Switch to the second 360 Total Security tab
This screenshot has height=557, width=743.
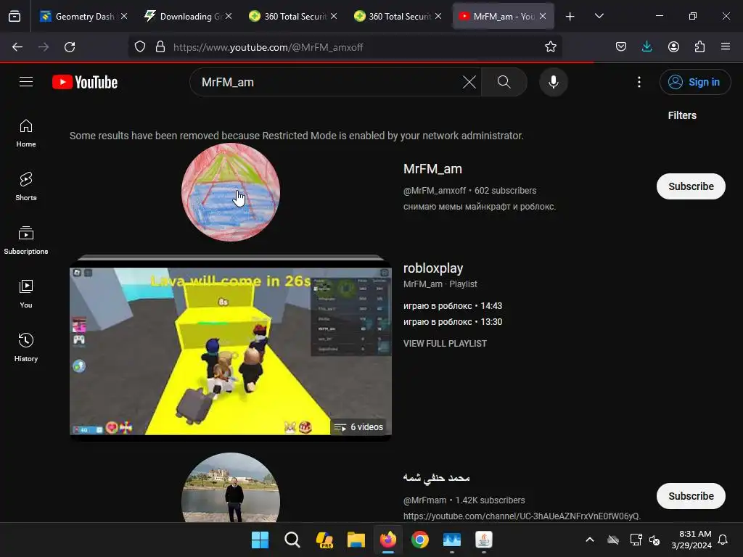coord(397,17)
